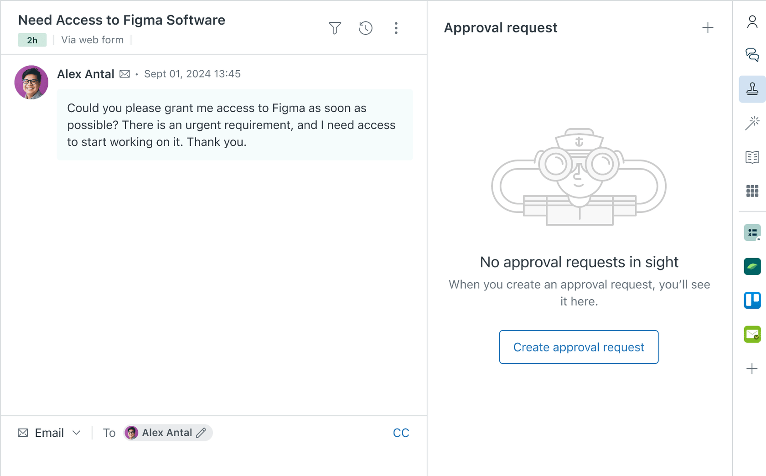Launch the Trello integration icon
The width and height of the screenshot is (766, 476).
tap(752, 300)
